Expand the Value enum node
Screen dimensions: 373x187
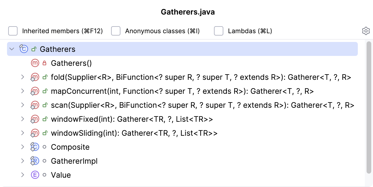[23, 175]
